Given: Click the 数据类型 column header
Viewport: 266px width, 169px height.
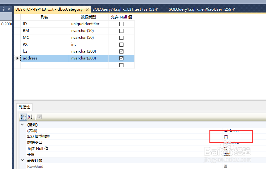Looking at the screenshot, I should coord(88,17).
